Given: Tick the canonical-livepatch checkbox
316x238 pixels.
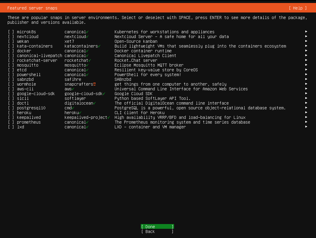Looking at the screenshot, I should (11, 56).
